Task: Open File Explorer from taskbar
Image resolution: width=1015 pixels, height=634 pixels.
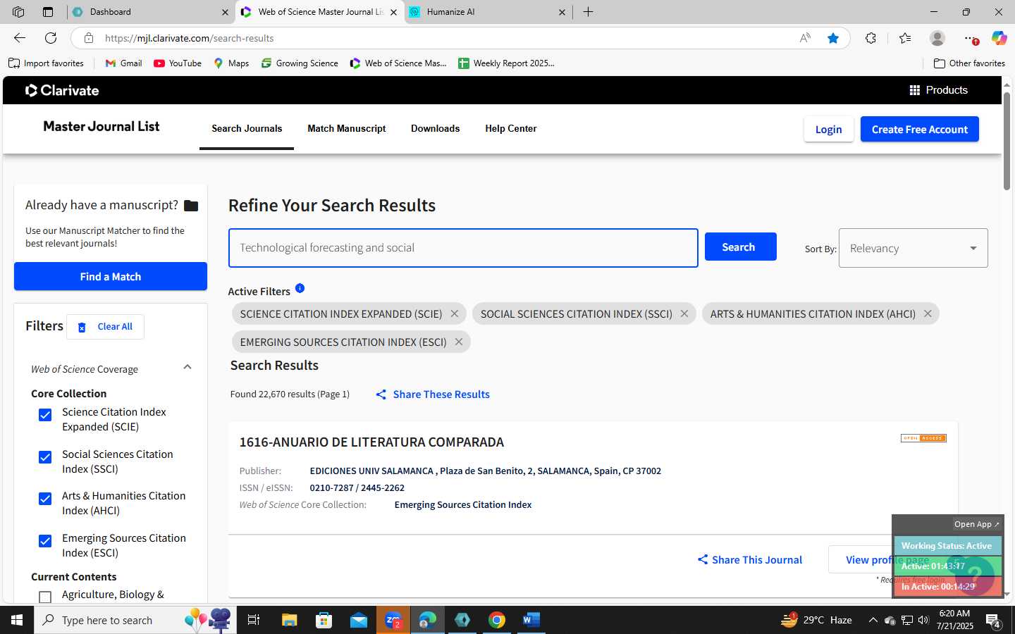Action: point(290,620)
